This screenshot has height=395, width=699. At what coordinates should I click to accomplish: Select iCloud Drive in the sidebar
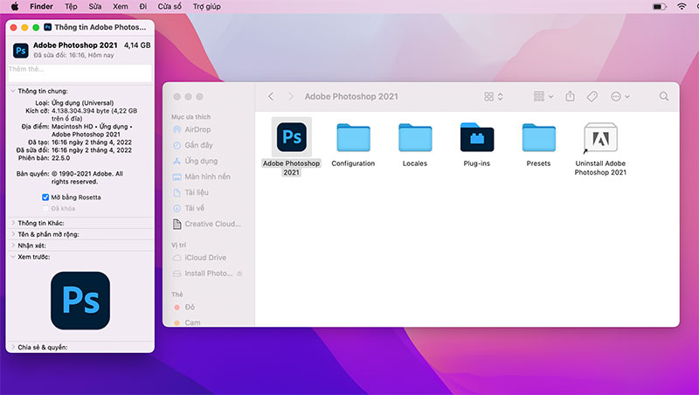204,258
